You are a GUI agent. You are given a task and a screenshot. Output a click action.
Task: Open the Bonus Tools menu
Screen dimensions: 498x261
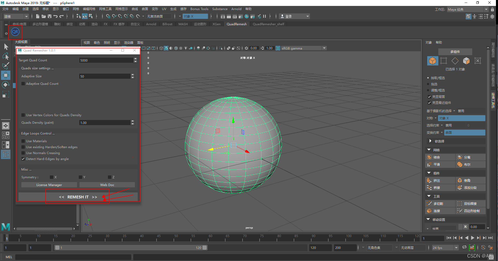click(x=199, y=9)
